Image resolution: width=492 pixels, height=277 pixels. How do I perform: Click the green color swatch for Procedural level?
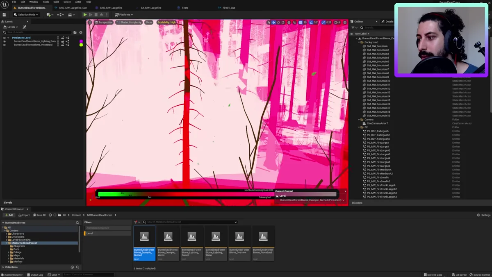point(81,45)
